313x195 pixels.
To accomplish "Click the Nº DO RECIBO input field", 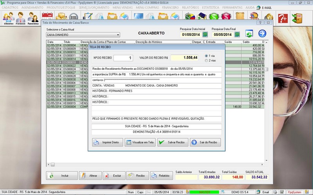I will (123, 58).
